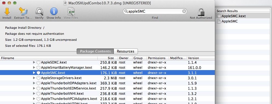Click AppleSMC.kext icon in Search Results
Image resolution: width=272 pixels, height=104 pixels.
[219, 16]
